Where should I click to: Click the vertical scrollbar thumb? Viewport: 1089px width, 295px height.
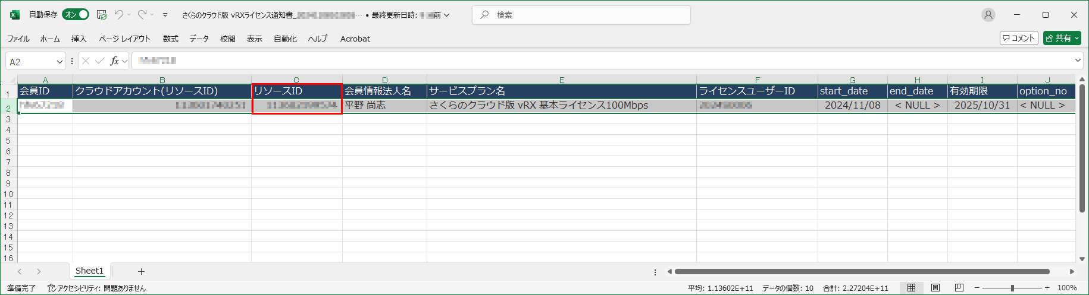point(1082,148)
